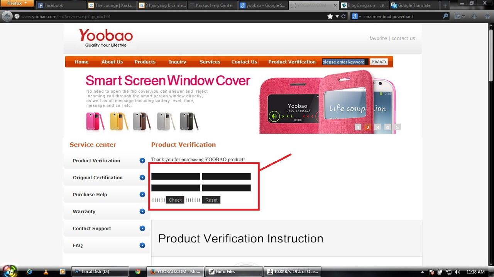Viewport: 494px width, 277px height.
Task: Click the Firefox back arrow button
Action: point(7,16)
